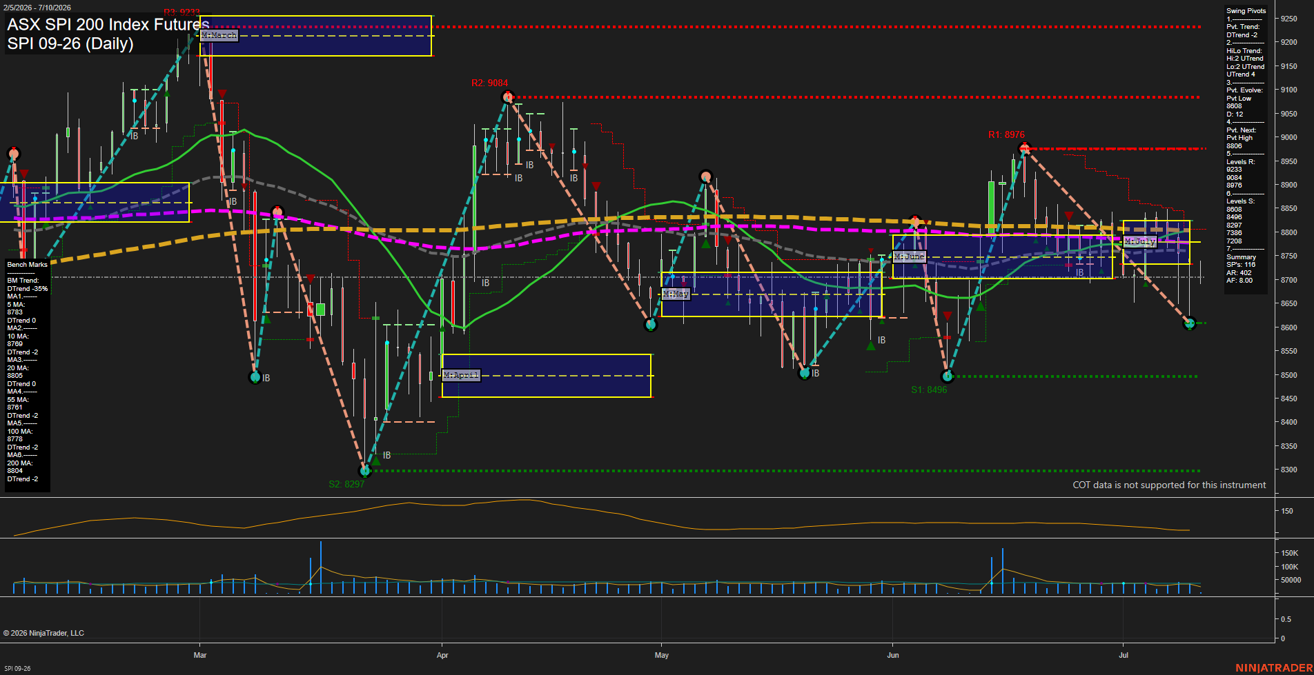Click the NINJATRADER logo text
Screen dimensions: 1314x675
[x=1274, y=668]
